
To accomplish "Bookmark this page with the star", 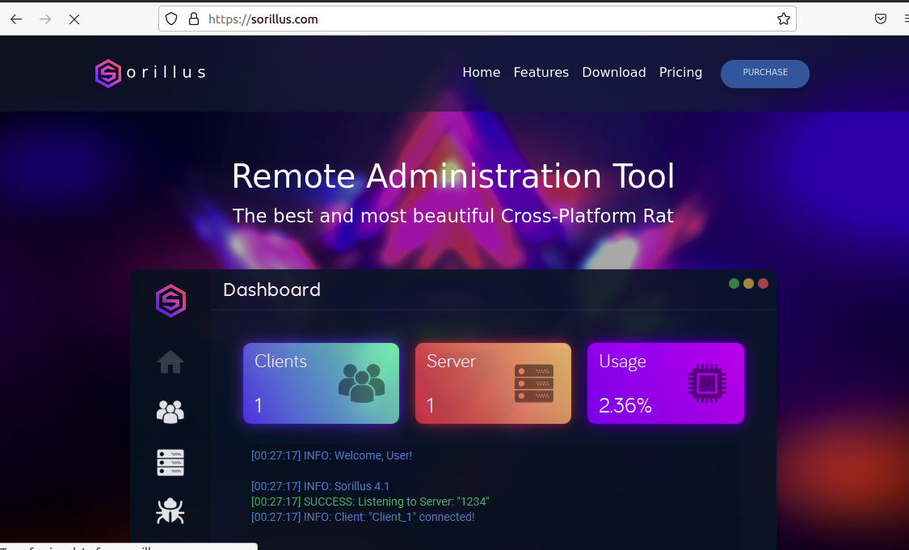I will coord(783,19).
